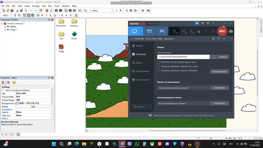Browse output folder with the '...' button
The height and width of the screenshot is (148, 263).
(213, 57)
